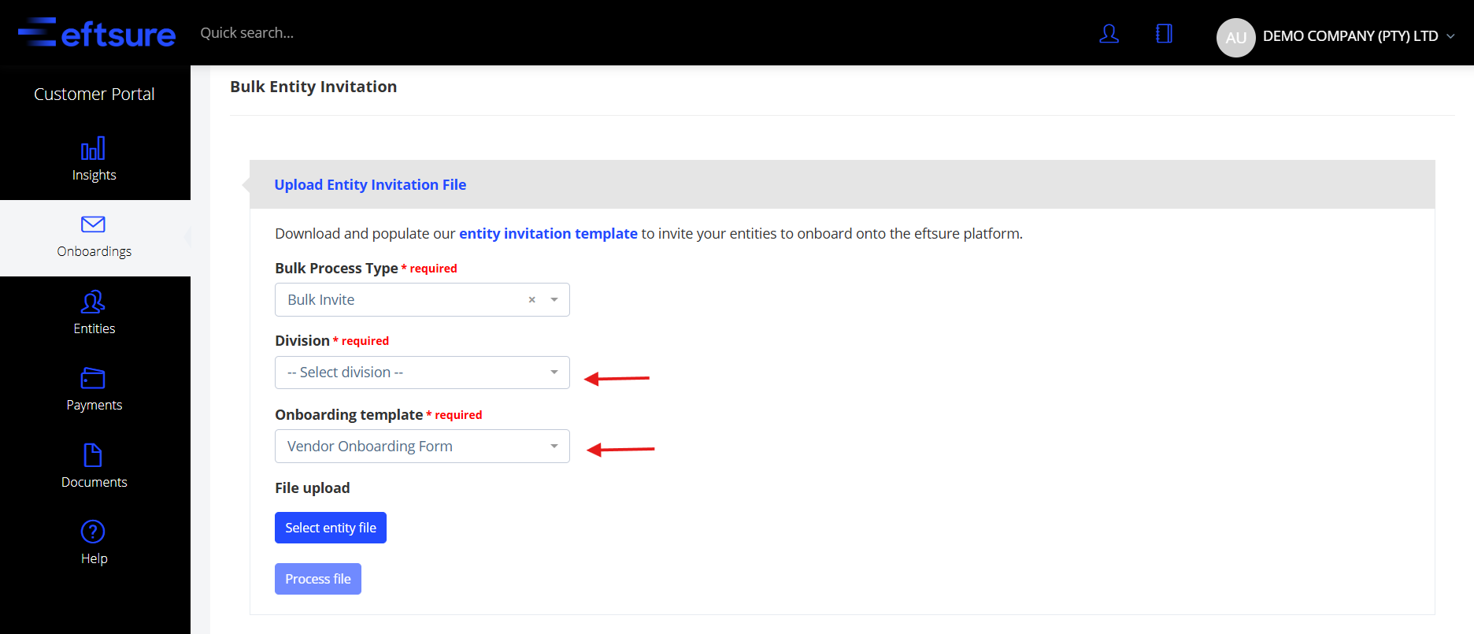Clear the Bulk Invite selection
The image size is (1474, 634).
(532, 300)
